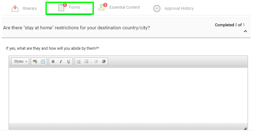254x131 pixels.
Task: Click the decrease indent icon
Action: tap(96, 61)
